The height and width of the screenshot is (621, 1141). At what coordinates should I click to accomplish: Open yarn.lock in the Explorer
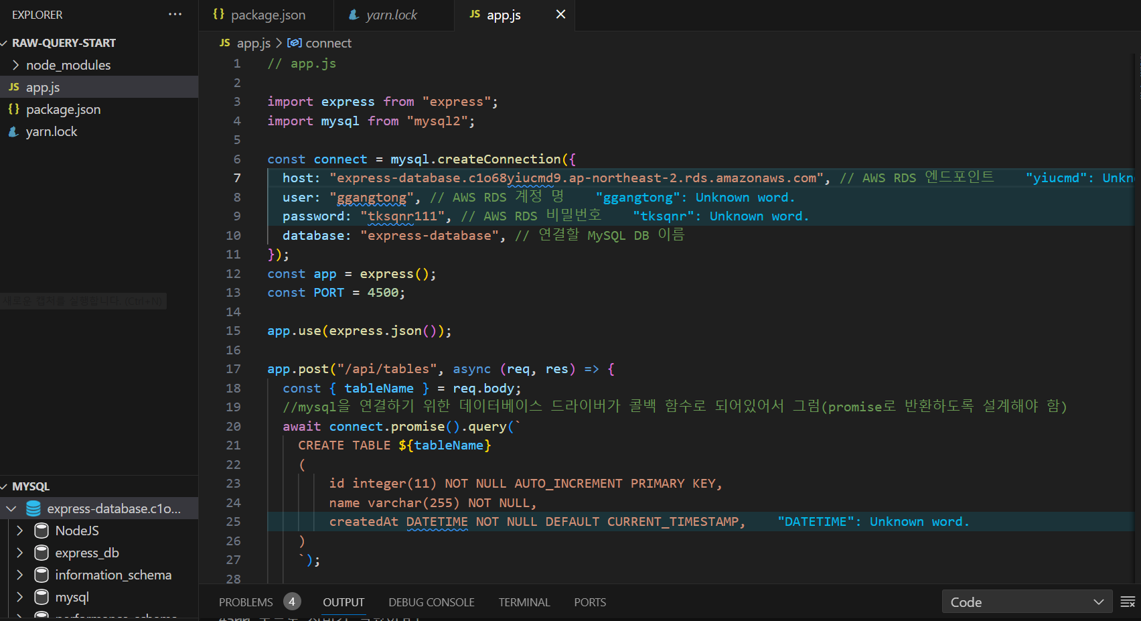coord(99,131)
